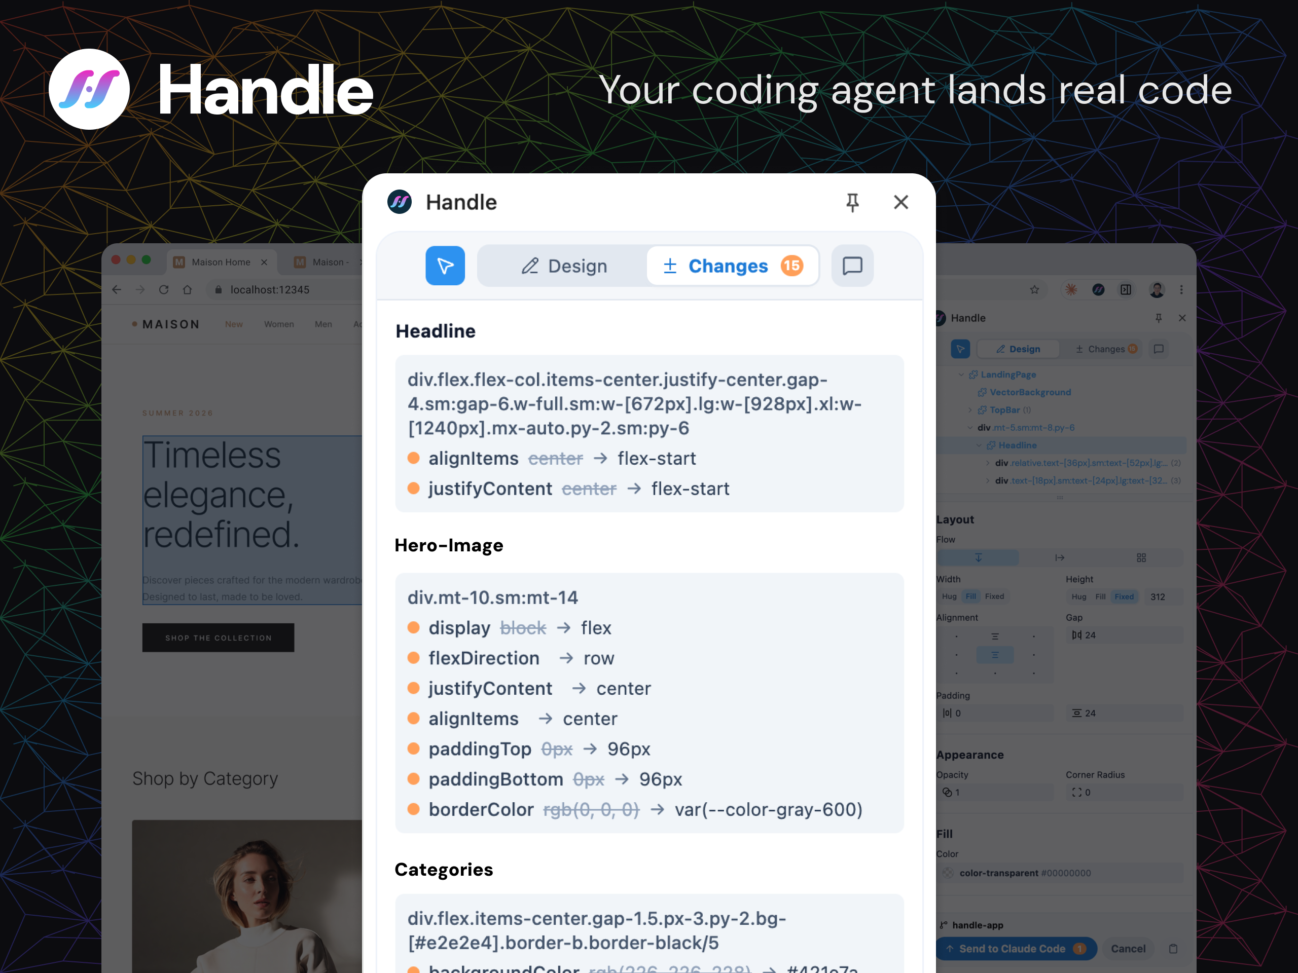Switch to the Design tab
Screen dimensions: 1298x973
point(564,266)
